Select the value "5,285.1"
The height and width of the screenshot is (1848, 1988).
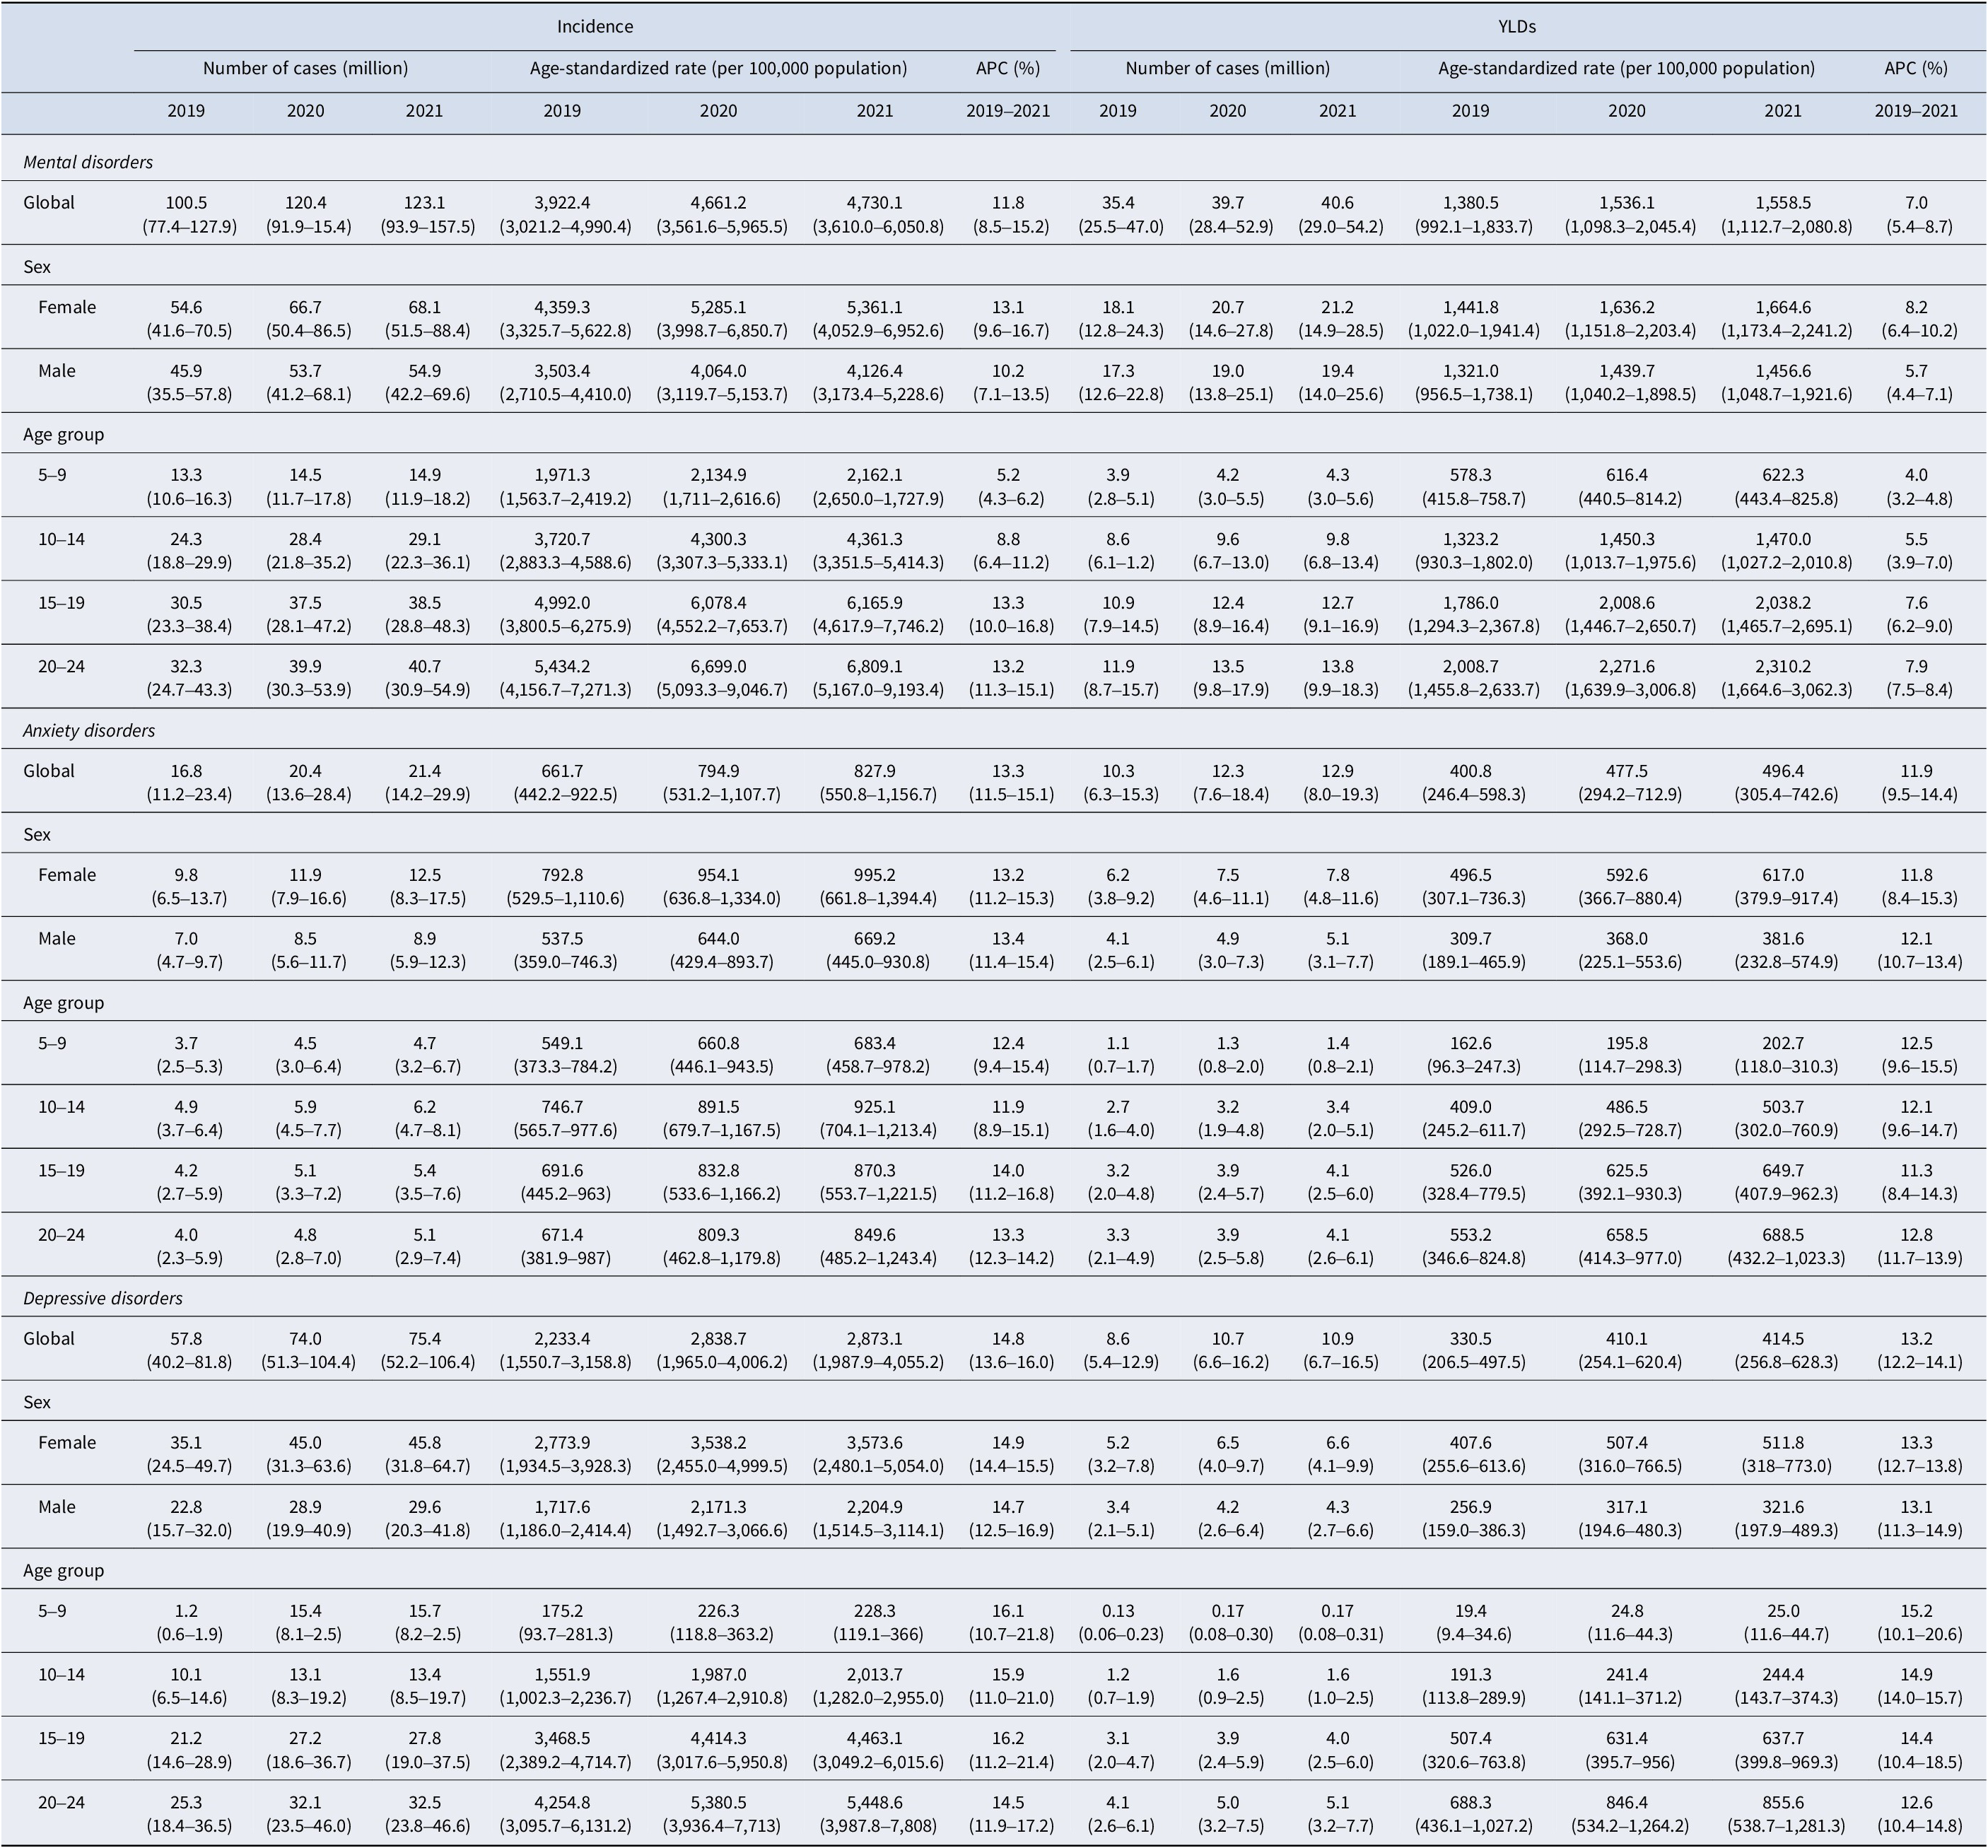coord(718,307)
